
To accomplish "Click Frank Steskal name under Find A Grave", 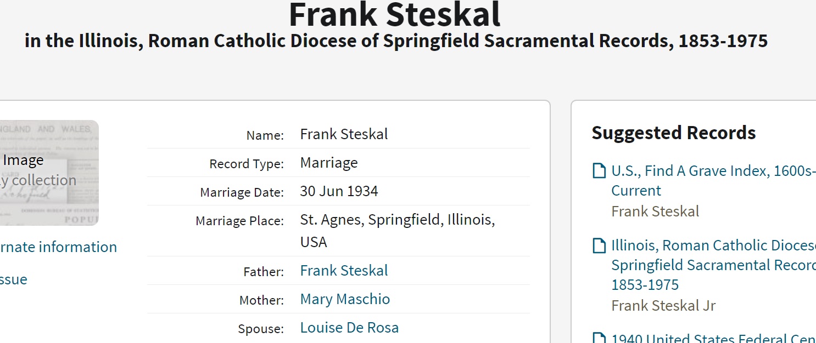I will click(655, 211).
